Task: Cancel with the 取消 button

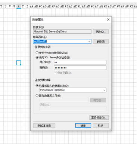Action: click(x=101, y=126)
